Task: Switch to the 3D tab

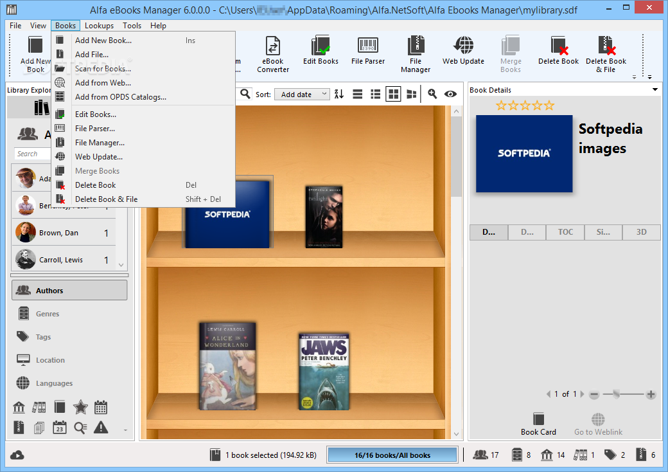Action: 642,232
